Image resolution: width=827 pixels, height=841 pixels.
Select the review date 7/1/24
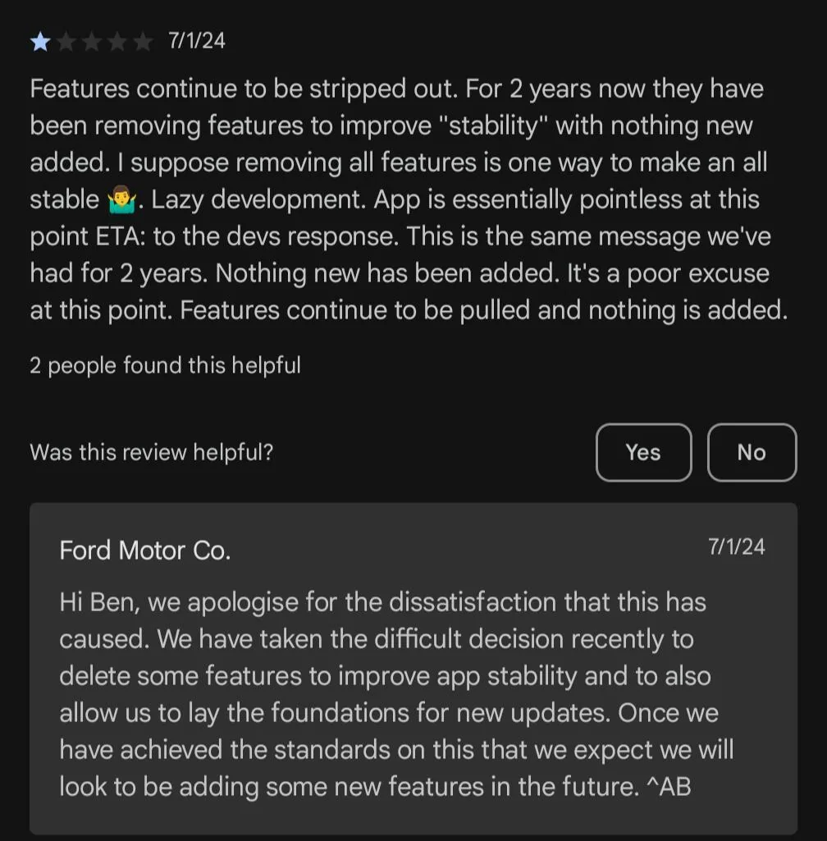(197, 40)
